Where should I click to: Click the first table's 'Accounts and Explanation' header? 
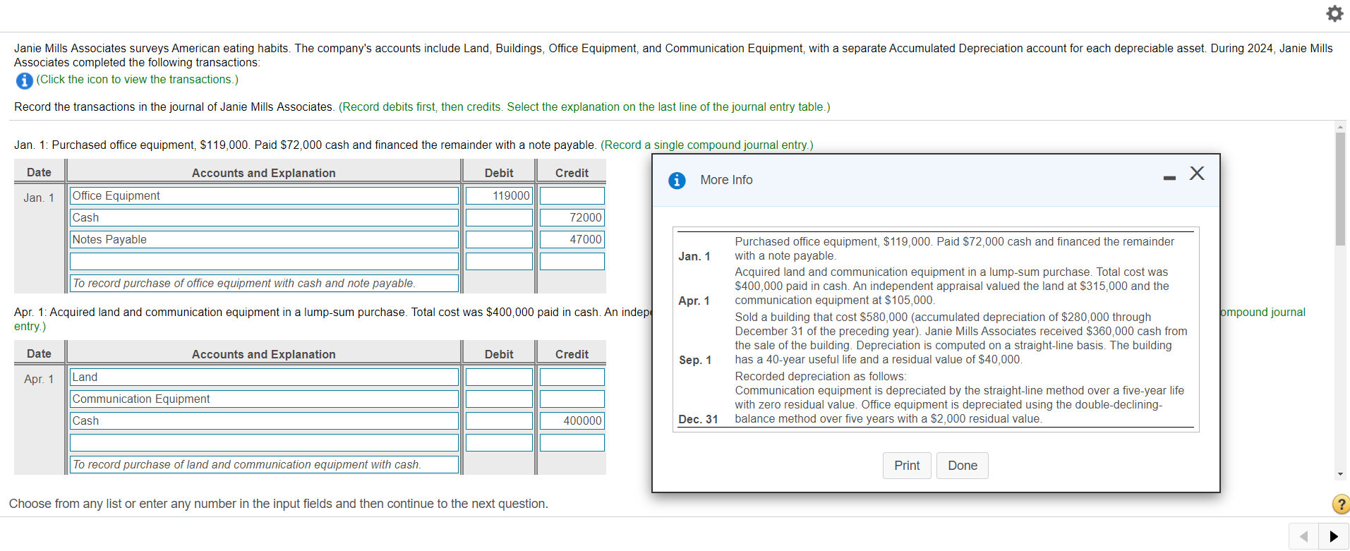[264, 173]
